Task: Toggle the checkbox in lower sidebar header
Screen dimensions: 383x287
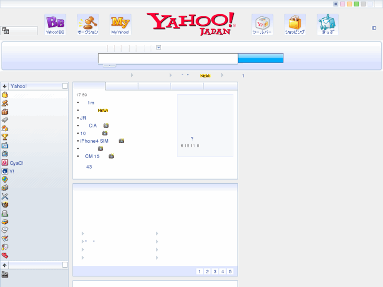Action: click(65, 265)
